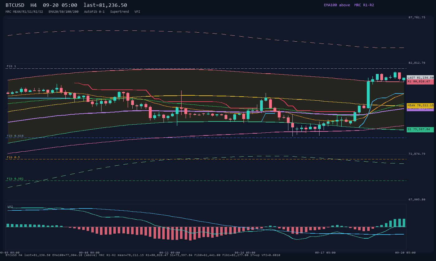This screenshot has width=436, height=261.
Task: Click the MRC R1-R2 status label at the top right
Action: [364, 5]
